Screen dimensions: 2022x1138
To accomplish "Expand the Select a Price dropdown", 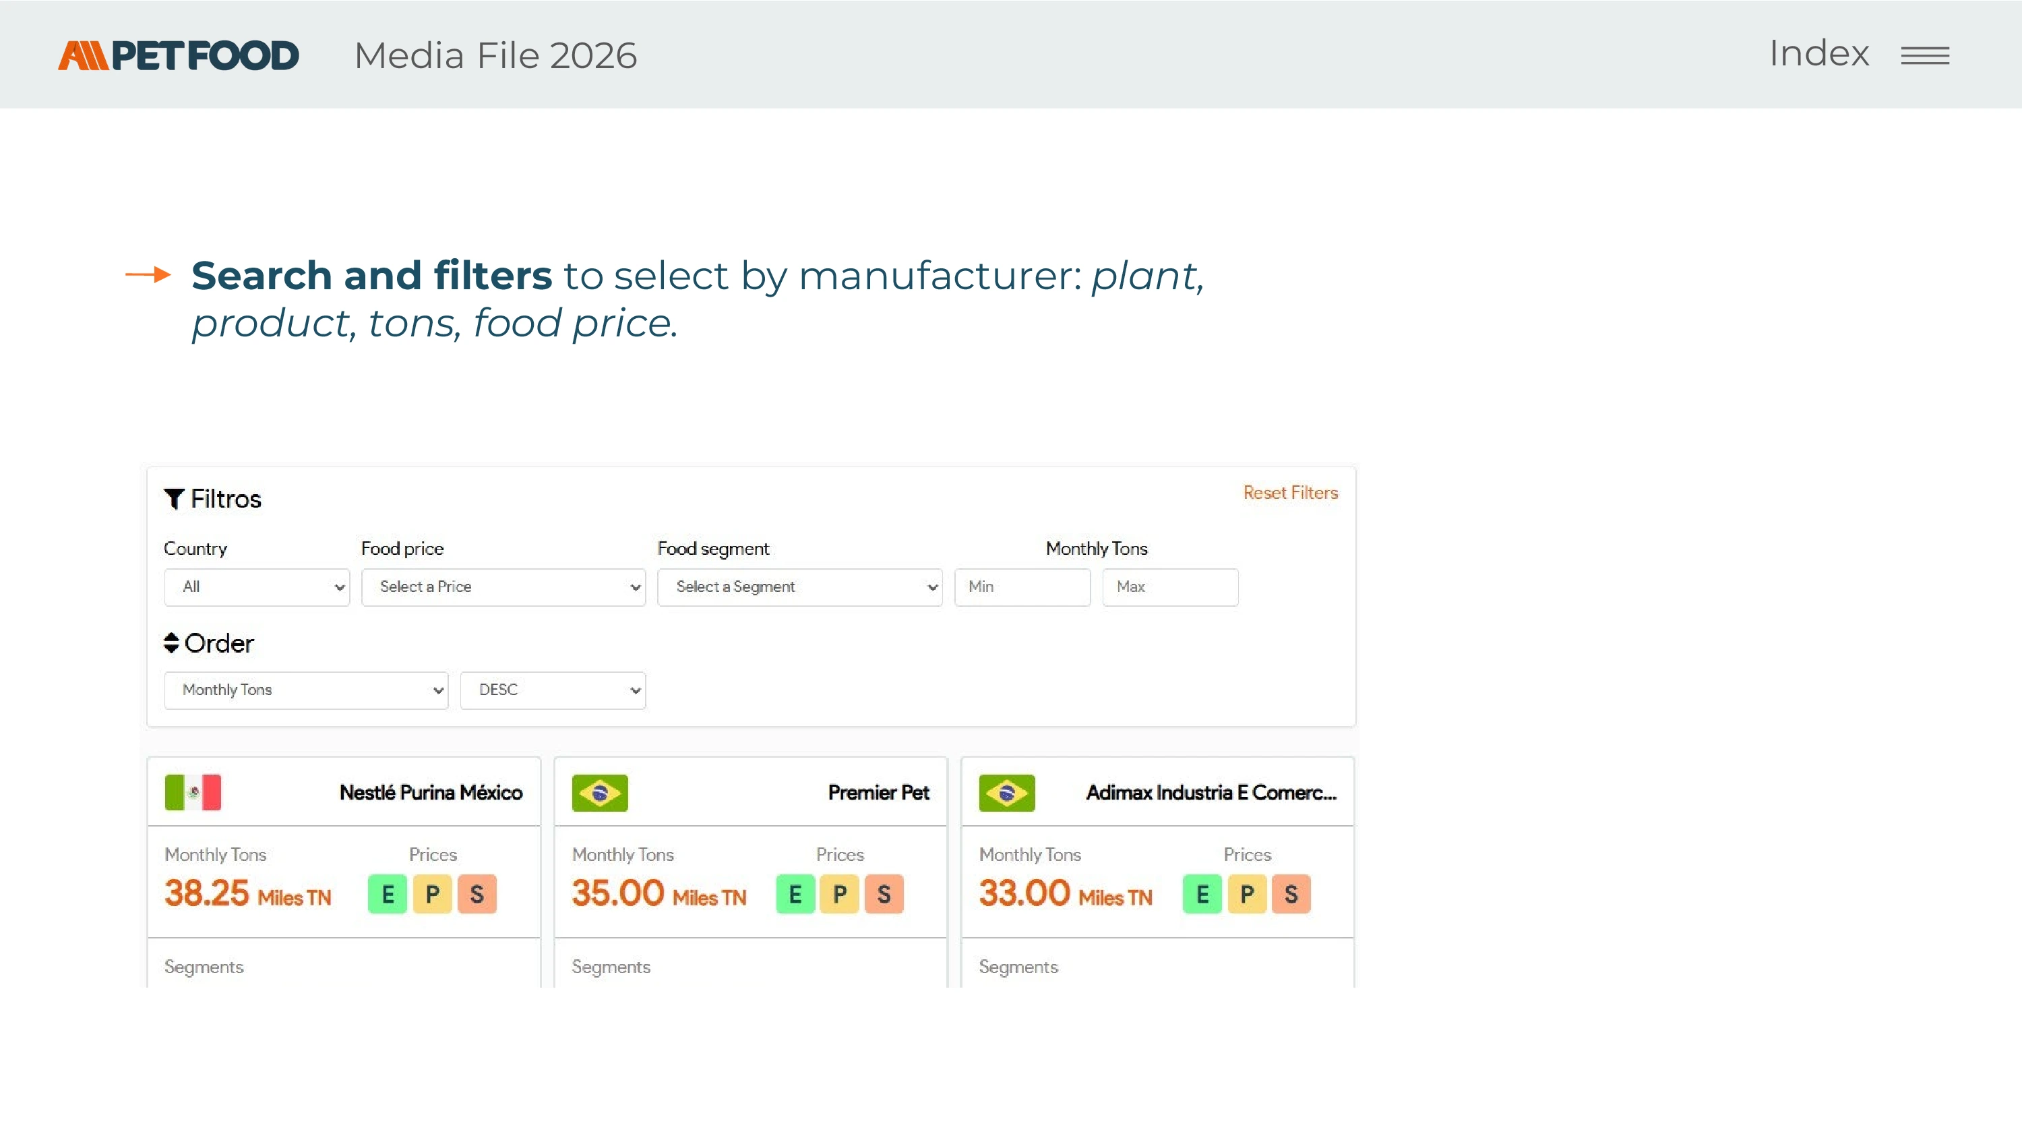I will [503, 587].
